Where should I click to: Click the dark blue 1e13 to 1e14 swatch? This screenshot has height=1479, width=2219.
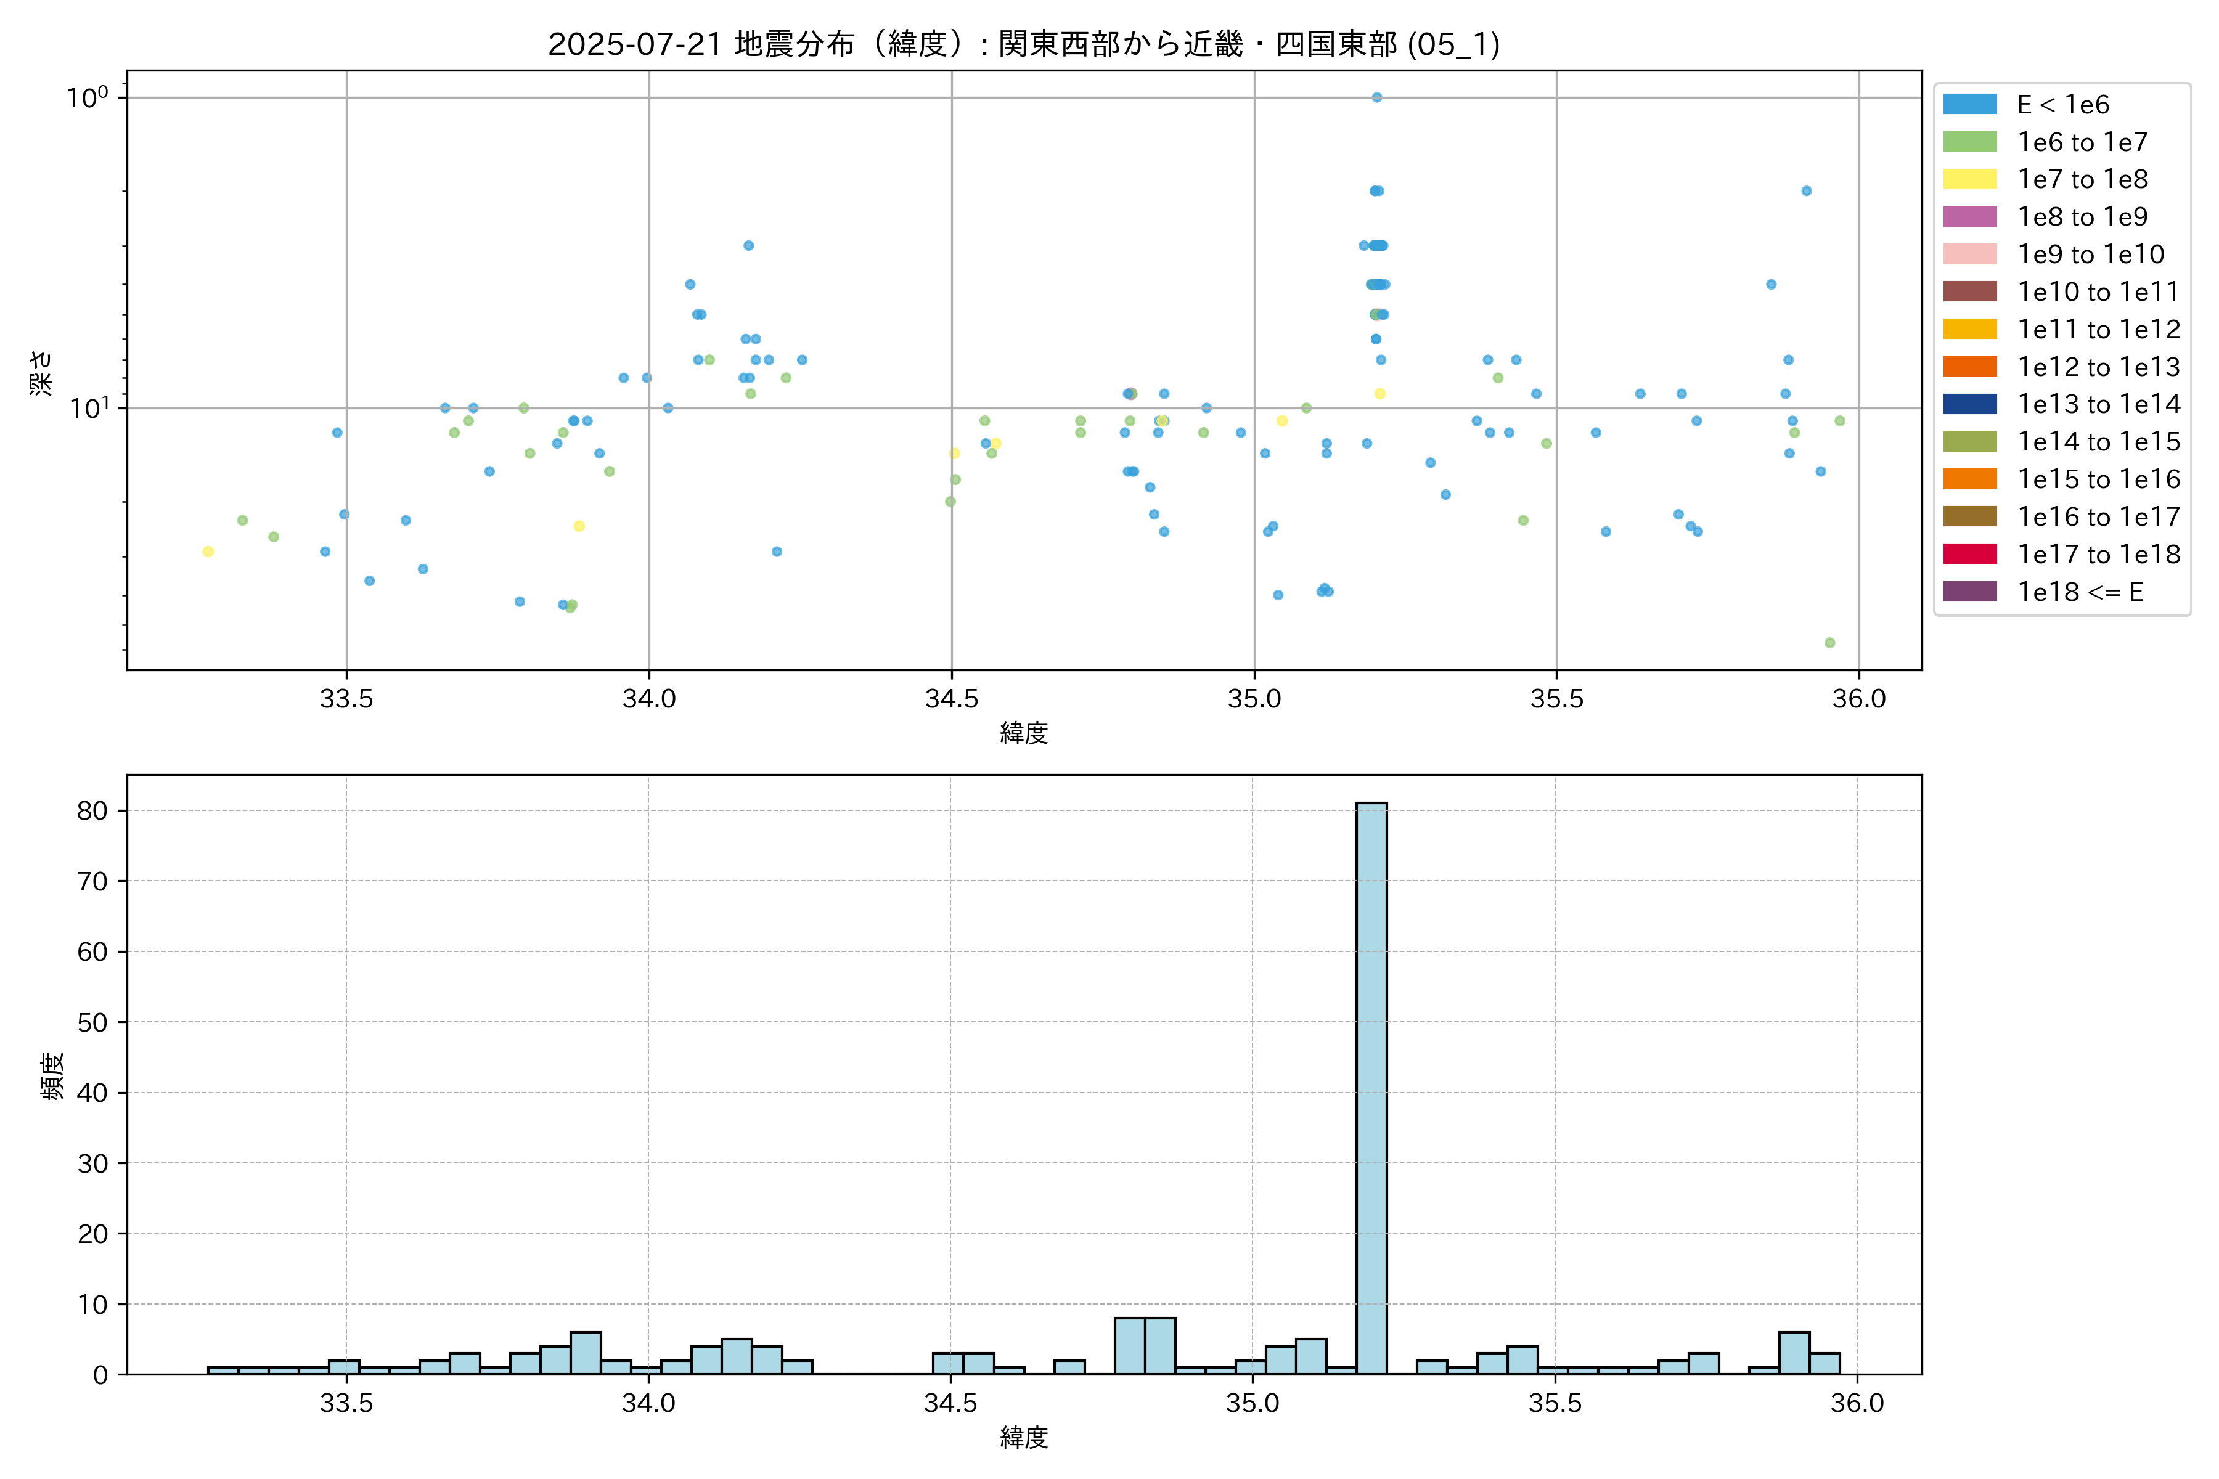[x=1970, y=404]
